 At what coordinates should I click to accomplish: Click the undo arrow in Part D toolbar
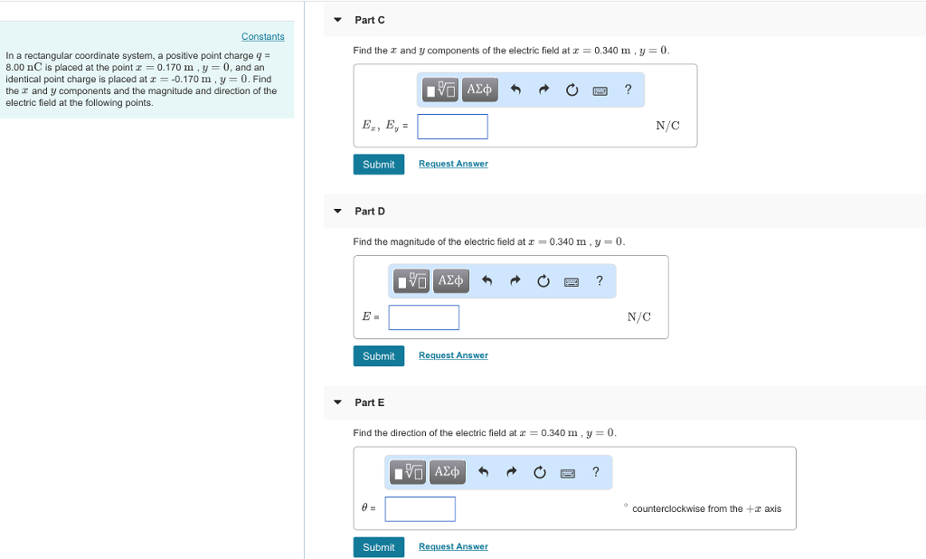tap(486, 280)
